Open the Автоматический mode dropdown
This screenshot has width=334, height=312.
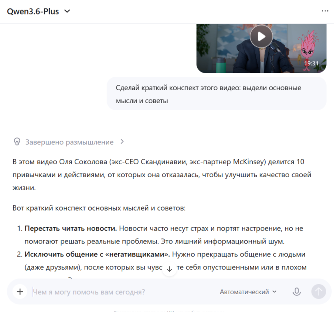(x=248, y=292)
